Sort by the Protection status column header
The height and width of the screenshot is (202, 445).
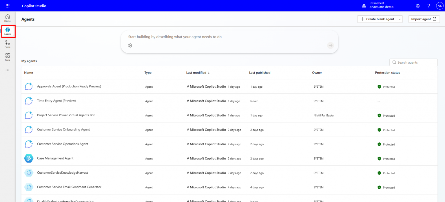387,73
